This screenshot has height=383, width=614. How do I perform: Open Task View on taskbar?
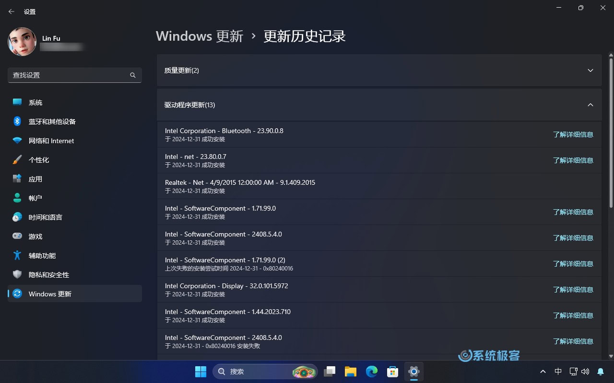pyautogui.click(x=330, y=372)
